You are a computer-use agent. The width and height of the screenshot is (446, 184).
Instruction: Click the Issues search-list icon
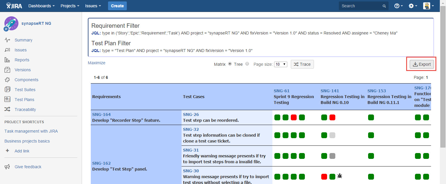tap(8, 50)
